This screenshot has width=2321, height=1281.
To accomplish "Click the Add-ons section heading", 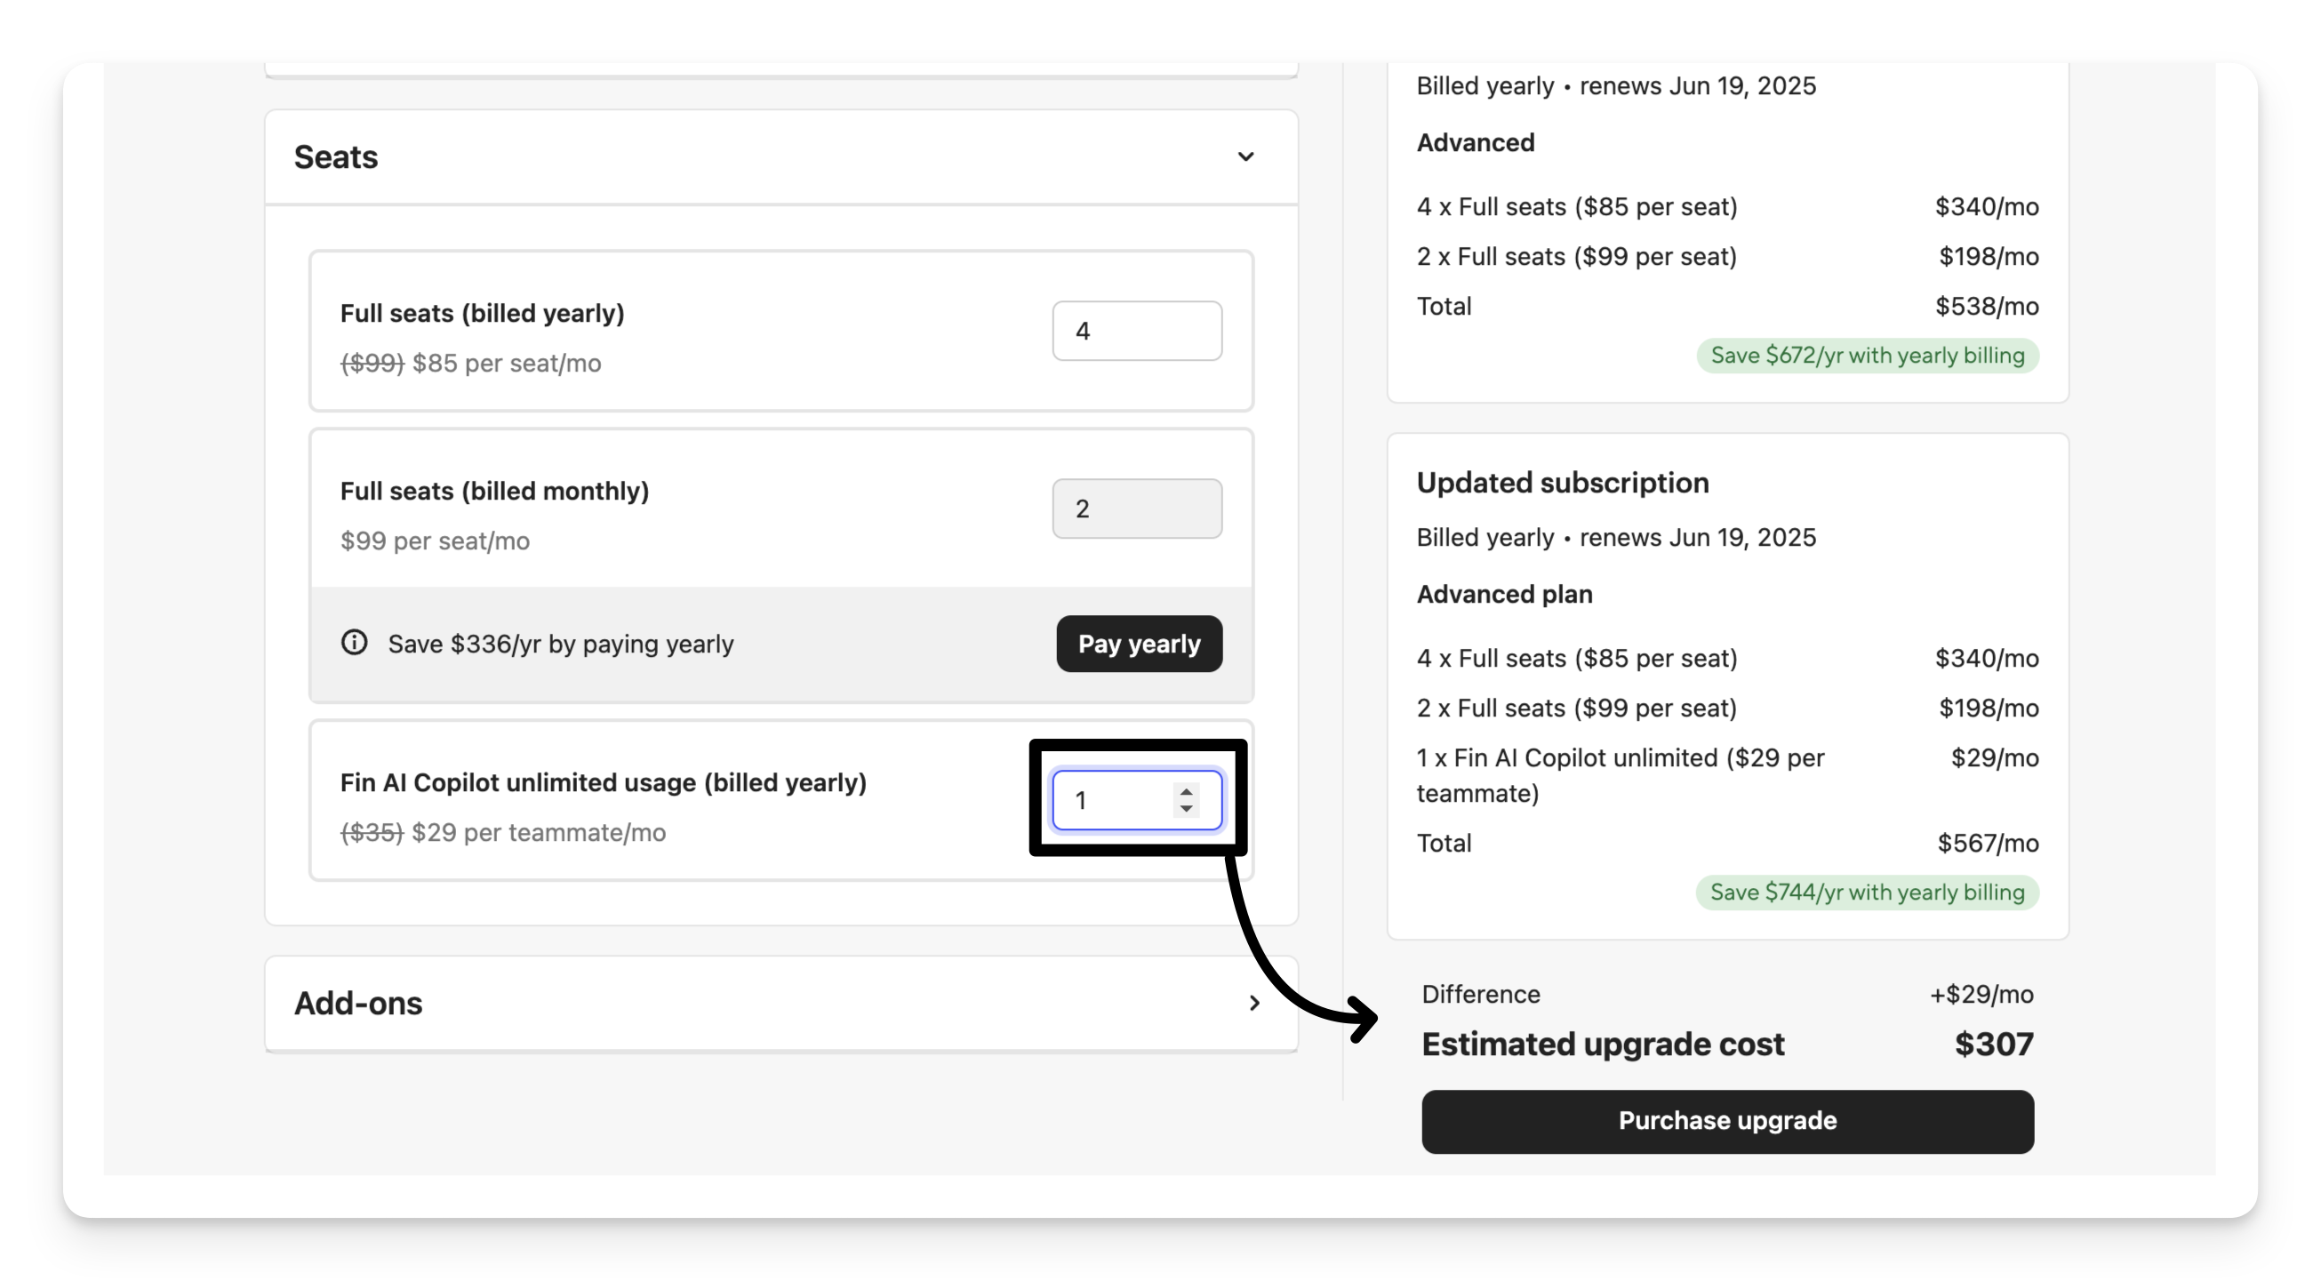I will click(x=357, y=1003).
